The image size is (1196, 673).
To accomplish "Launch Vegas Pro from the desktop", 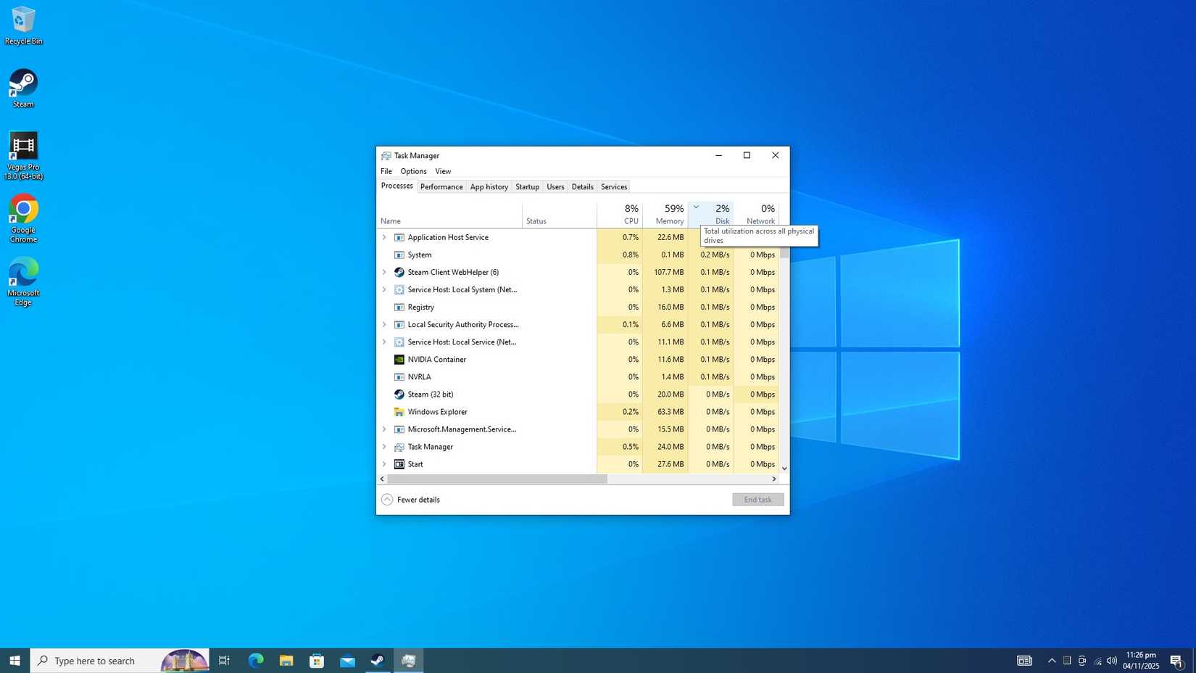I will 23,144.
